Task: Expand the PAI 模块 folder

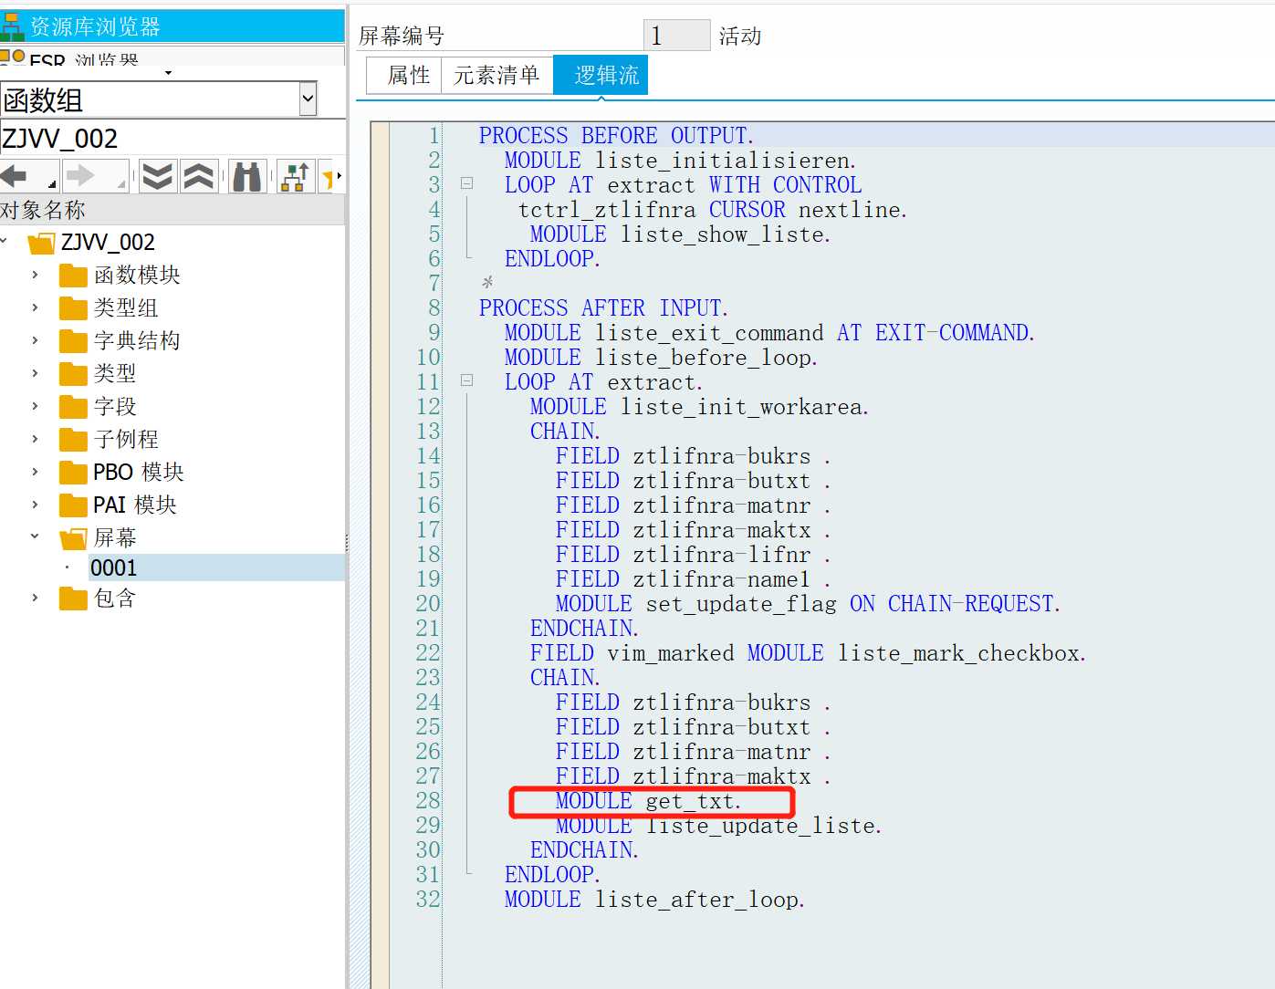Action: tap(35, 505)
